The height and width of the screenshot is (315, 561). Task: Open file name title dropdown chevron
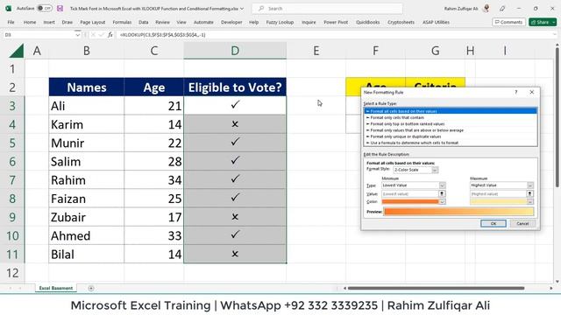[x=242, y=8]
